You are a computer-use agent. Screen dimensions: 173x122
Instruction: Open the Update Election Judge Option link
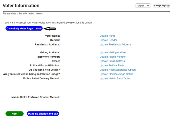tap(116, 74)
